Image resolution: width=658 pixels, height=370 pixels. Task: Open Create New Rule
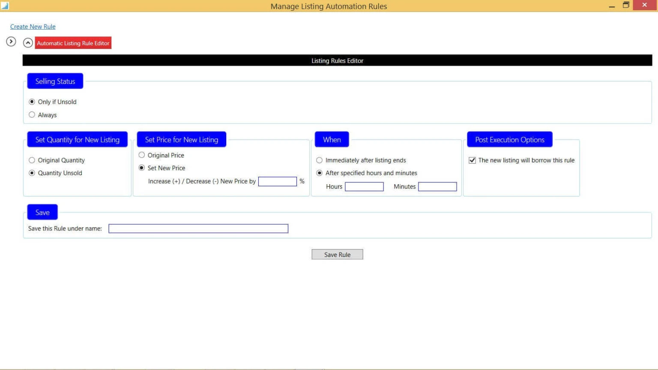point(33,27)
